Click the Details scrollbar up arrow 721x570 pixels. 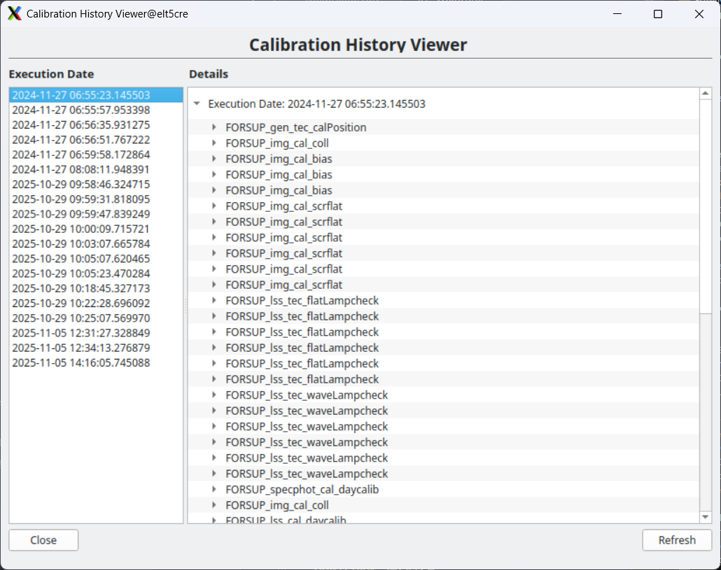706,93
